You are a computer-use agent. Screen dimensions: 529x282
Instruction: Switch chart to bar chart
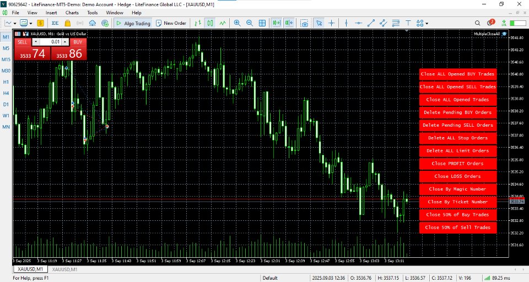click(198, 23)
